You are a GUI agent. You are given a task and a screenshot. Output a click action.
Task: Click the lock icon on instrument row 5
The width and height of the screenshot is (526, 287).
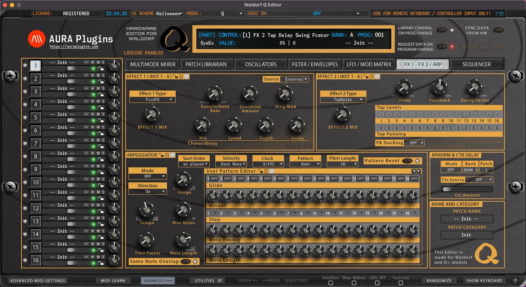(101, 120)
